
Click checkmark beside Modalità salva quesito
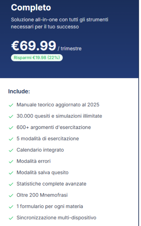[11, 173]
